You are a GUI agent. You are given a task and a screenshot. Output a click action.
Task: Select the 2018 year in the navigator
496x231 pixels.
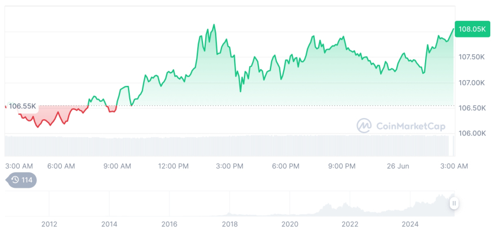(x=230, y=224)
